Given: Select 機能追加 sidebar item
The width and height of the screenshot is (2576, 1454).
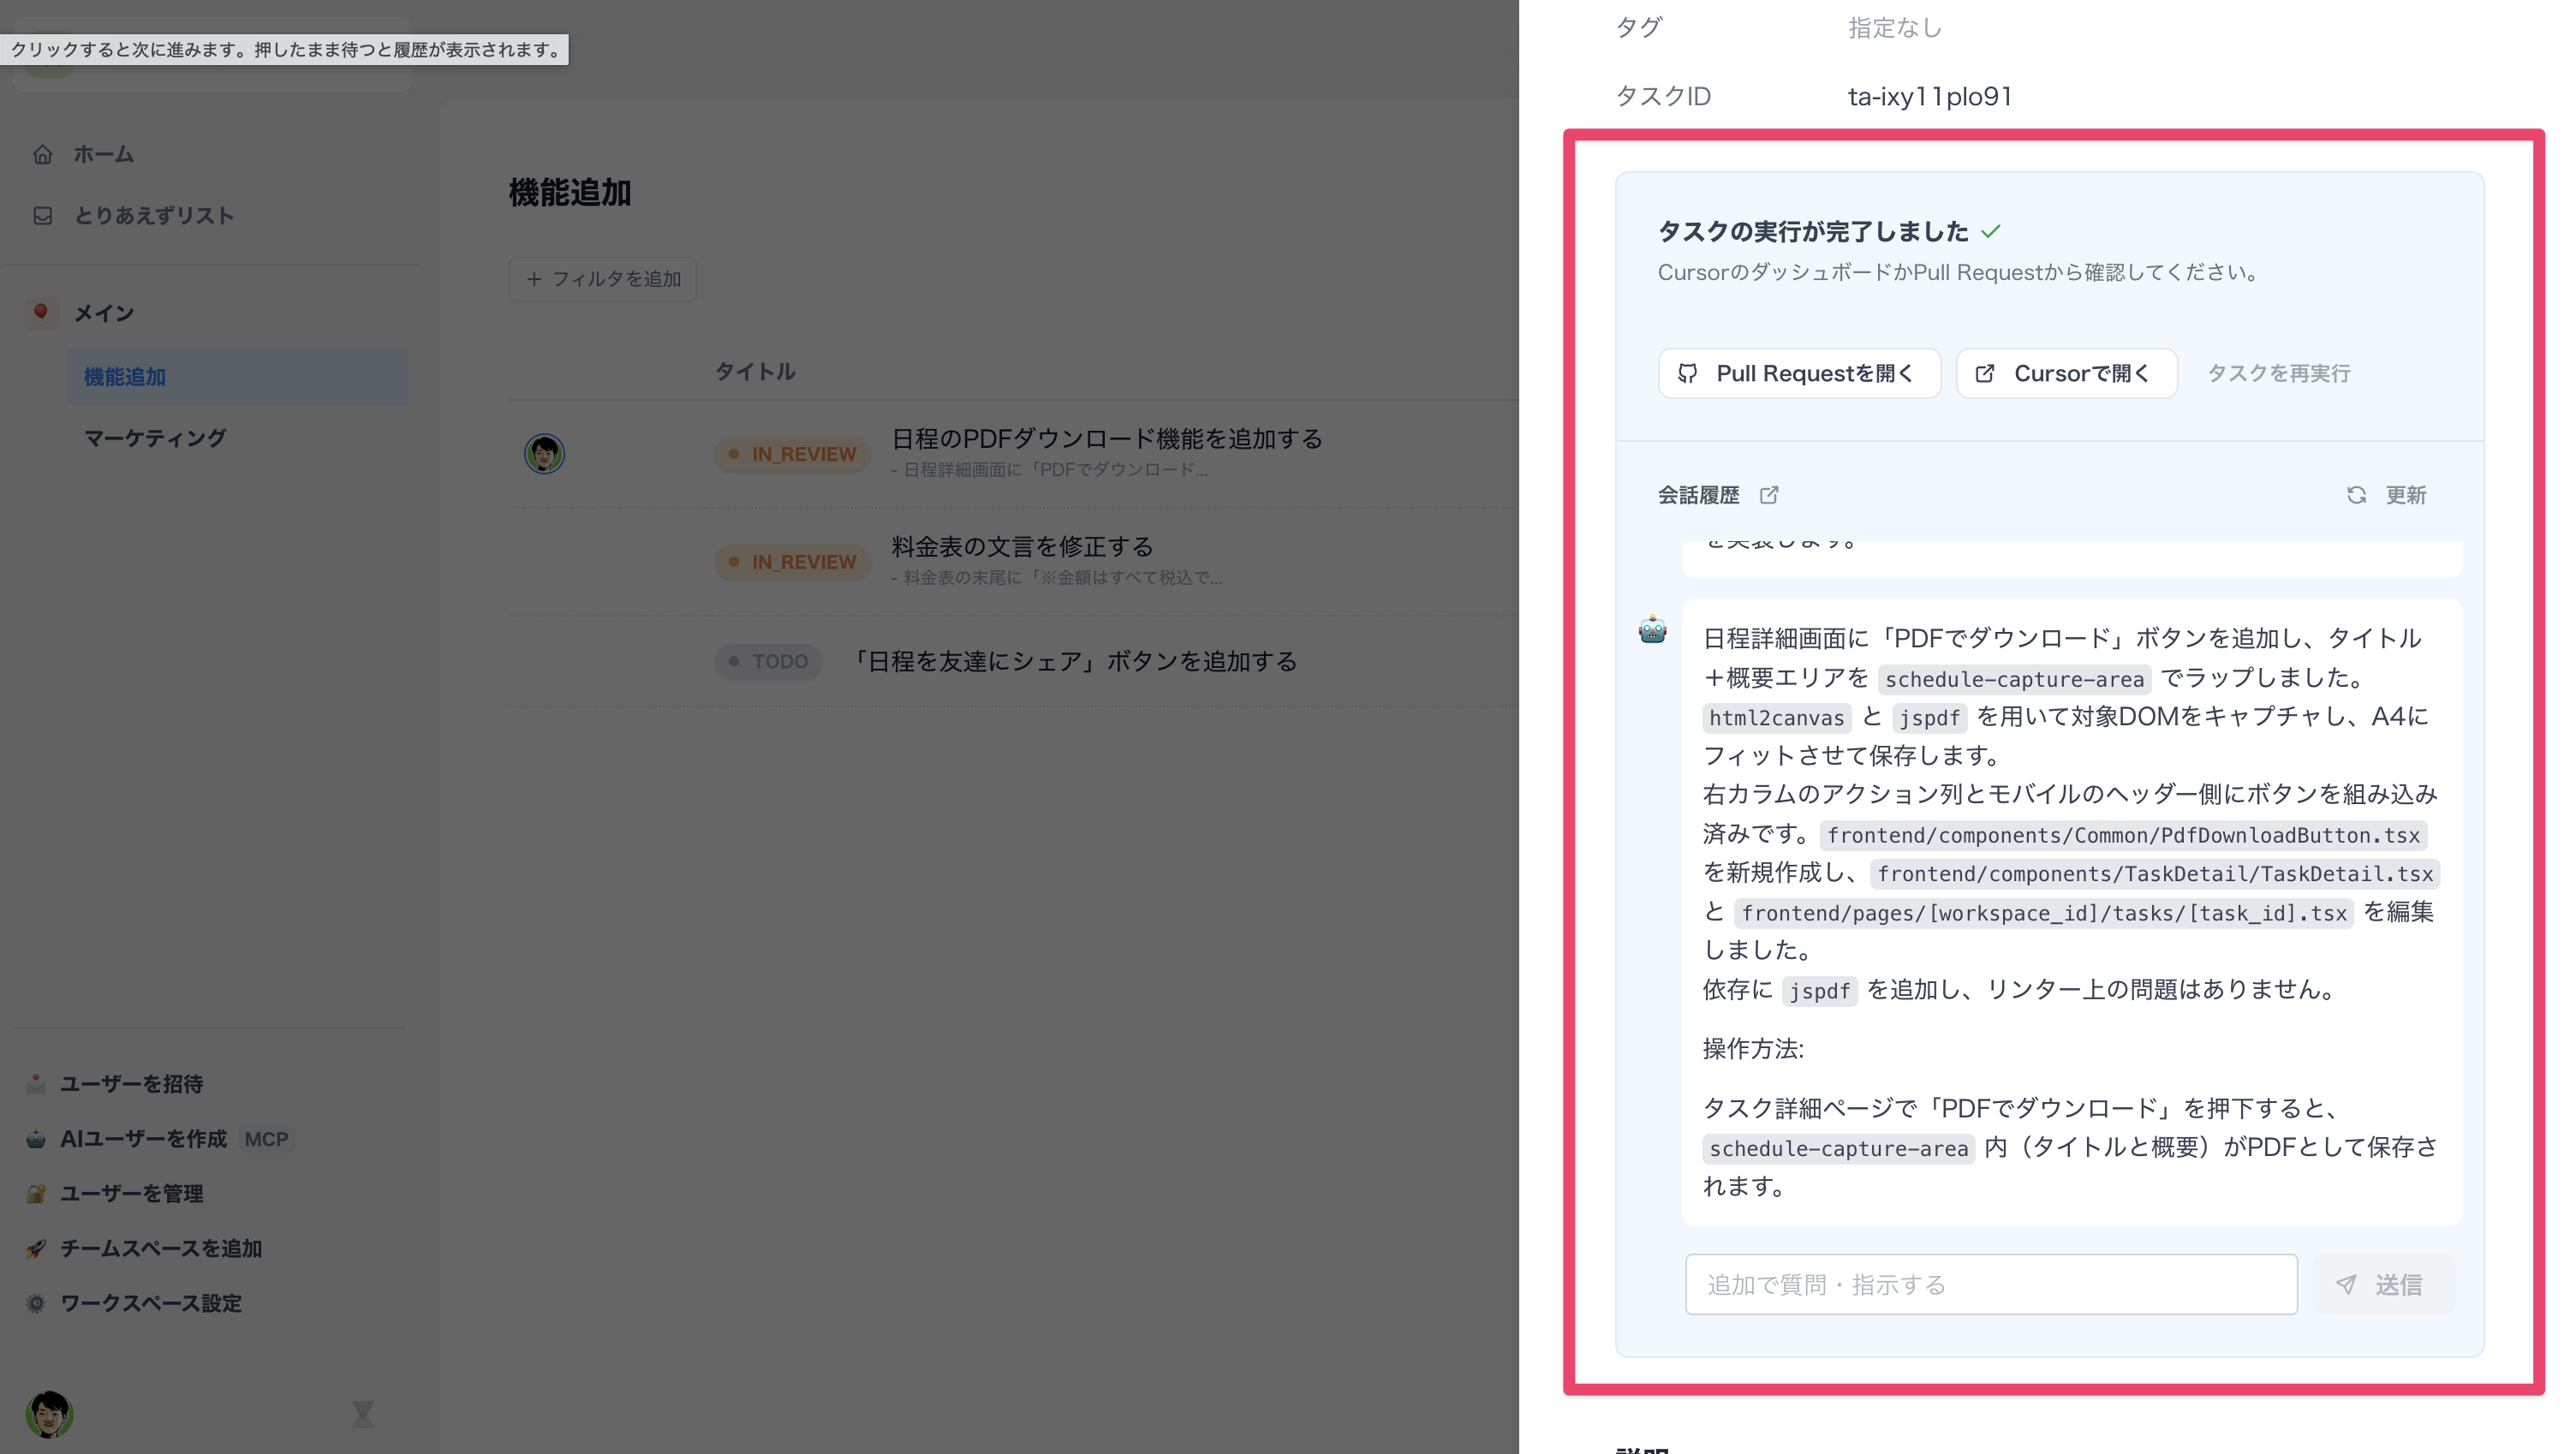Looking at the screenshot, I should click(125, 377).
